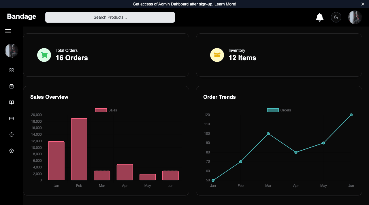369x205 pixels.
Task: Select the shopping bag icon in the sidebar
Action: pyautogui.click(x=11, y=86)
